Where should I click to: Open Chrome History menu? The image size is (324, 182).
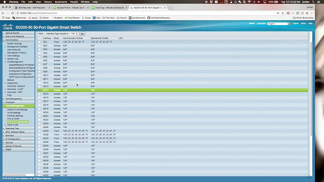click(x=48, y=2)
